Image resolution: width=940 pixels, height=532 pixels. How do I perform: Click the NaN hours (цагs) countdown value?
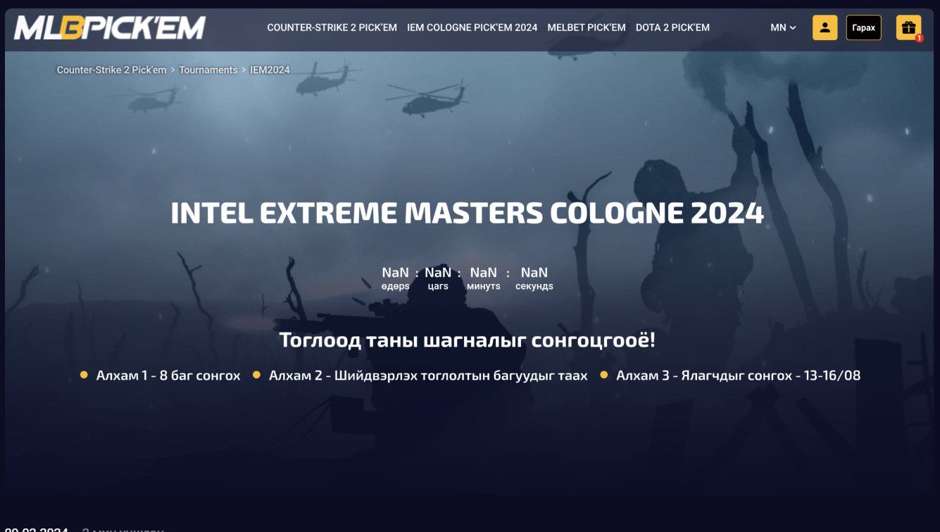[438, 273]
